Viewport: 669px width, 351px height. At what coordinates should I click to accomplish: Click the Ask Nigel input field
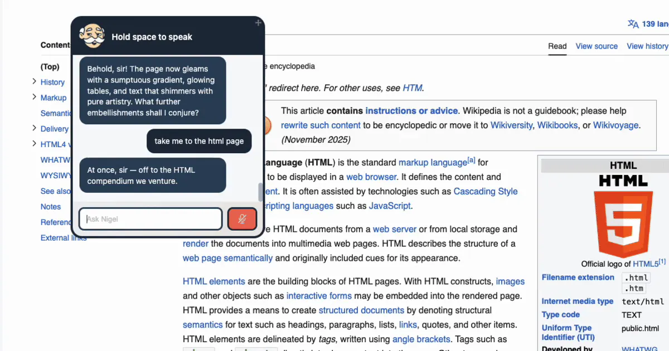[x=151, y=219]
